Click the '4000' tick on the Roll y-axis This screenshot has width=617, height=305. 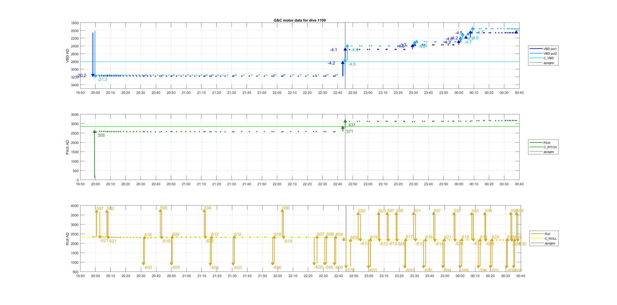click(75, 206)
